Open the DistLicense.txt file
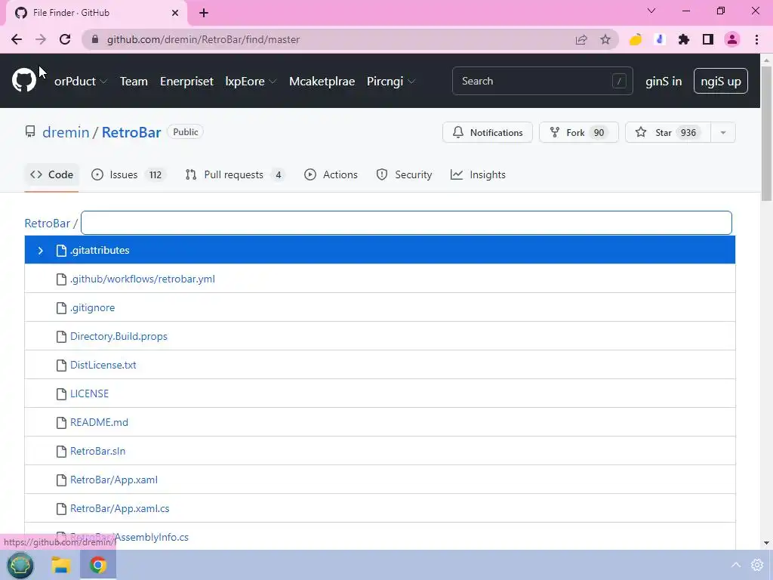Image resolution: width=773 pixels, height=580 pixels. point(103,365)
